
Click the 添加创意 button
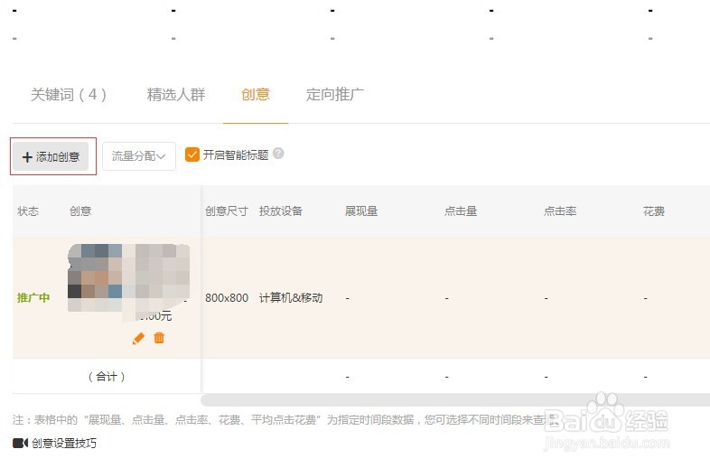pyautogui.click(x=51, y=157)
